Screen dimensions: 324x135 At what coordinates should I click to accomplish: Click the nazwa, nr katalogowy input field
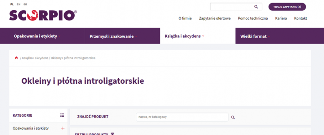[x=182, y=117]
